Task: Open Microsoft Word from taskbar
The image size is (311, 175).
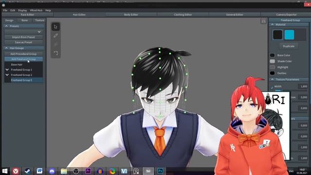Action: coord(39,171)
